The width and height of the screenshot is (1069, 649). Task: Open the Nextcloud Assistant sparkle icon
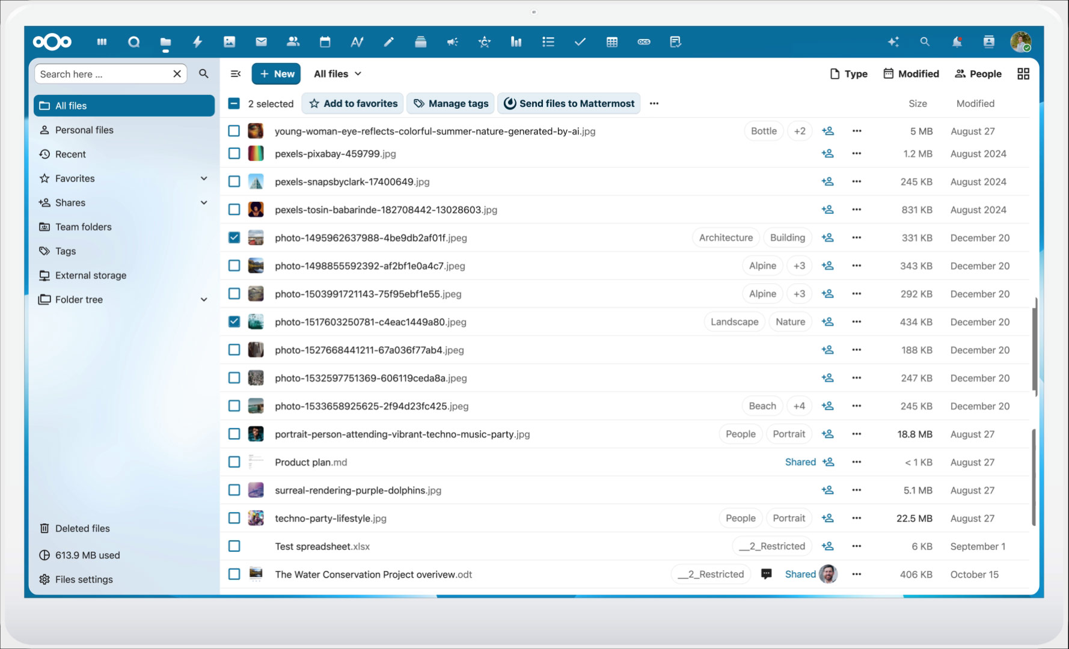pos(893,42)
